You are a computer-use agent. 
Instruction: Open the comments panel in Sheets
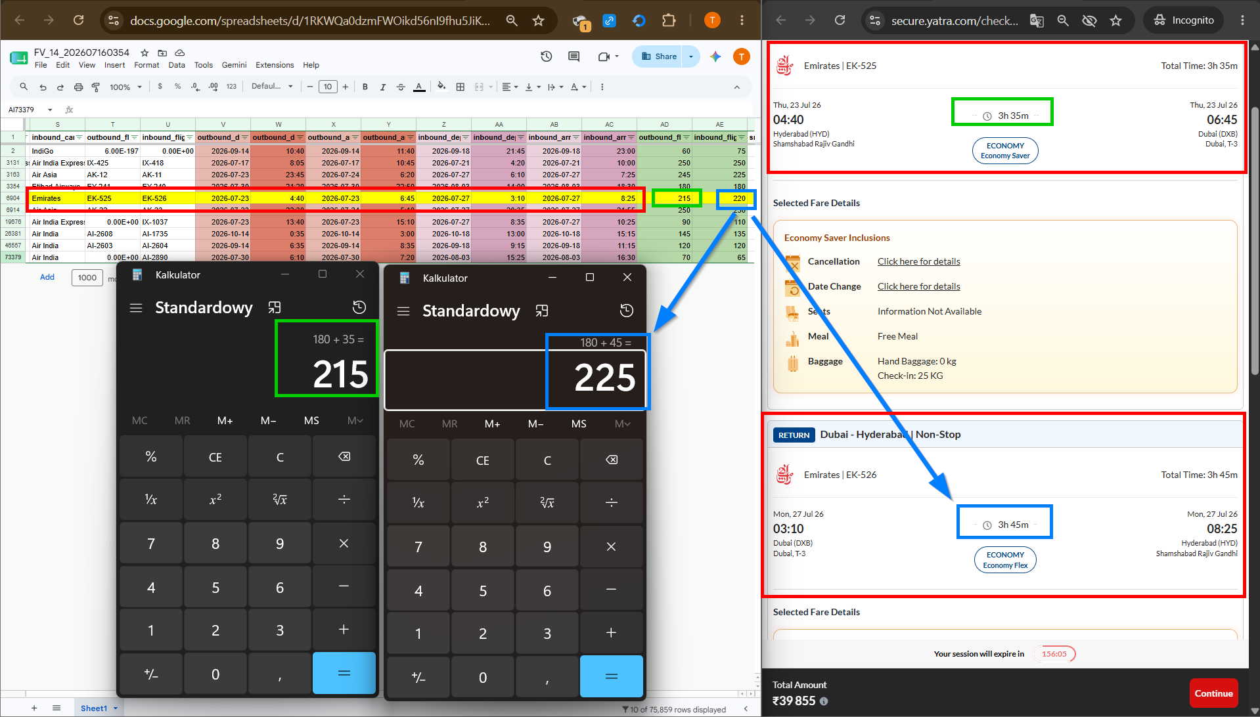click(574, 56)
